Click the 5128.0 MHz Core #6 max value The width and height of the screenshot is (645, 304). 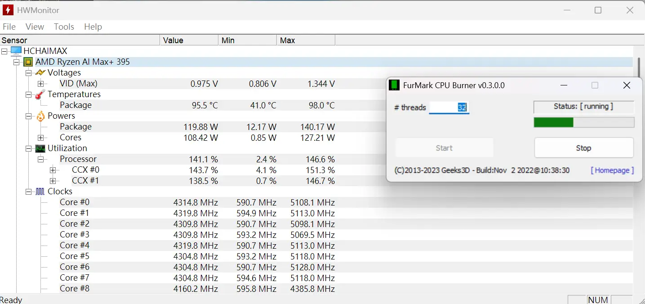coord(313,267)
